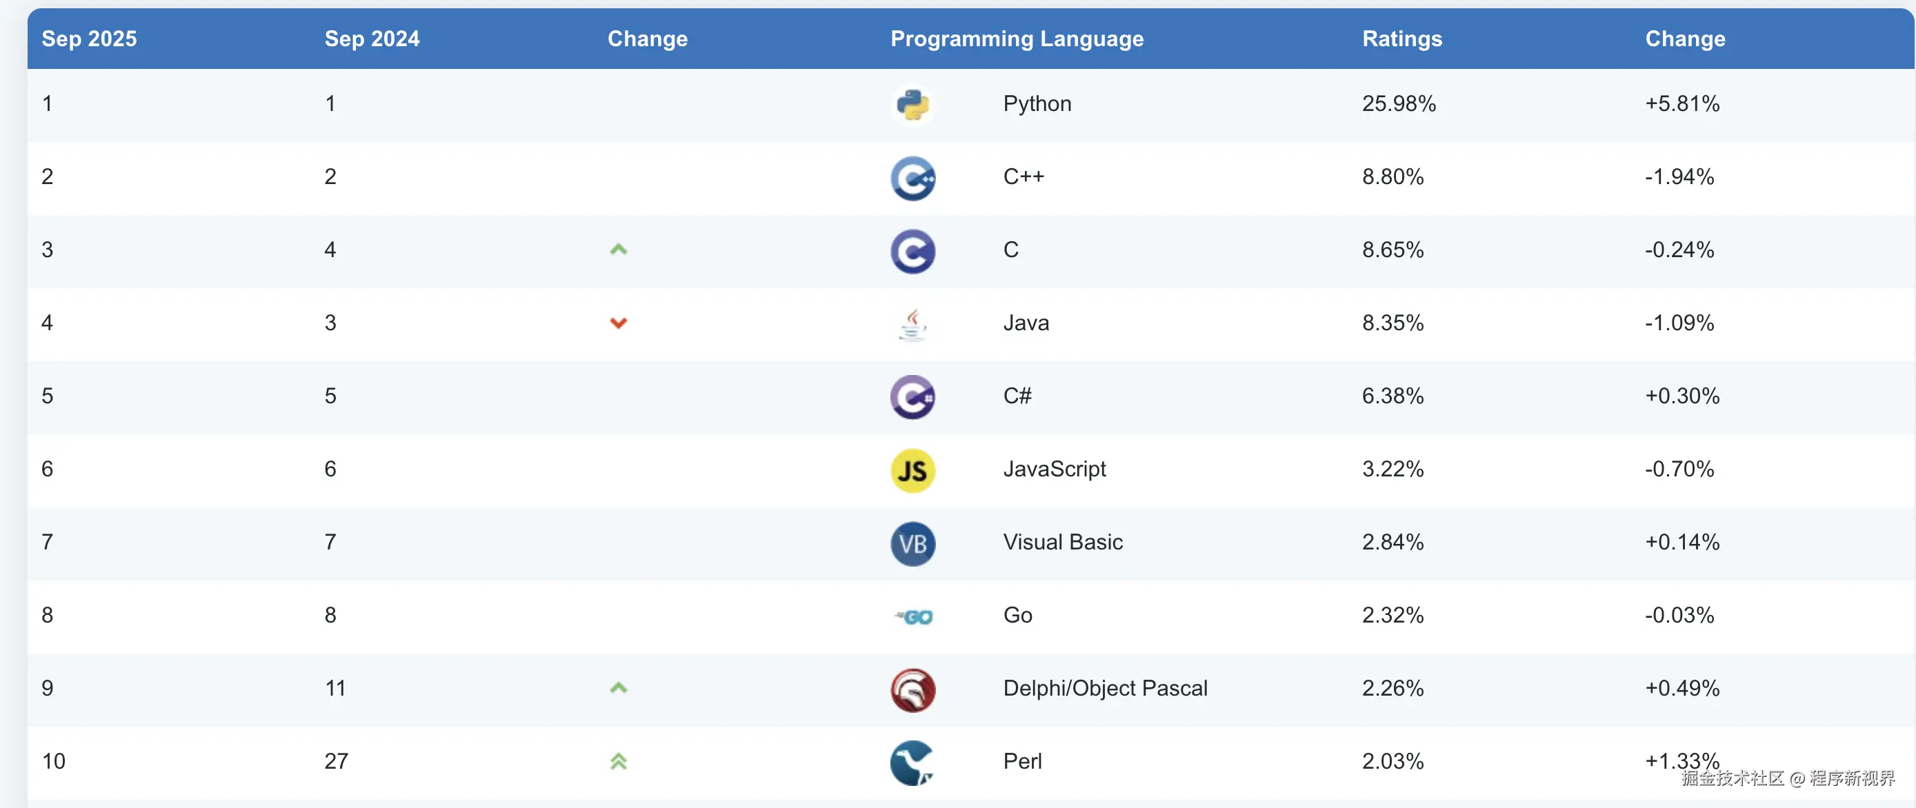Click the green up arrow for Delphi
Image resolution: width=1916 pixels, height=808 pixels.
click(x=618, y=688)
